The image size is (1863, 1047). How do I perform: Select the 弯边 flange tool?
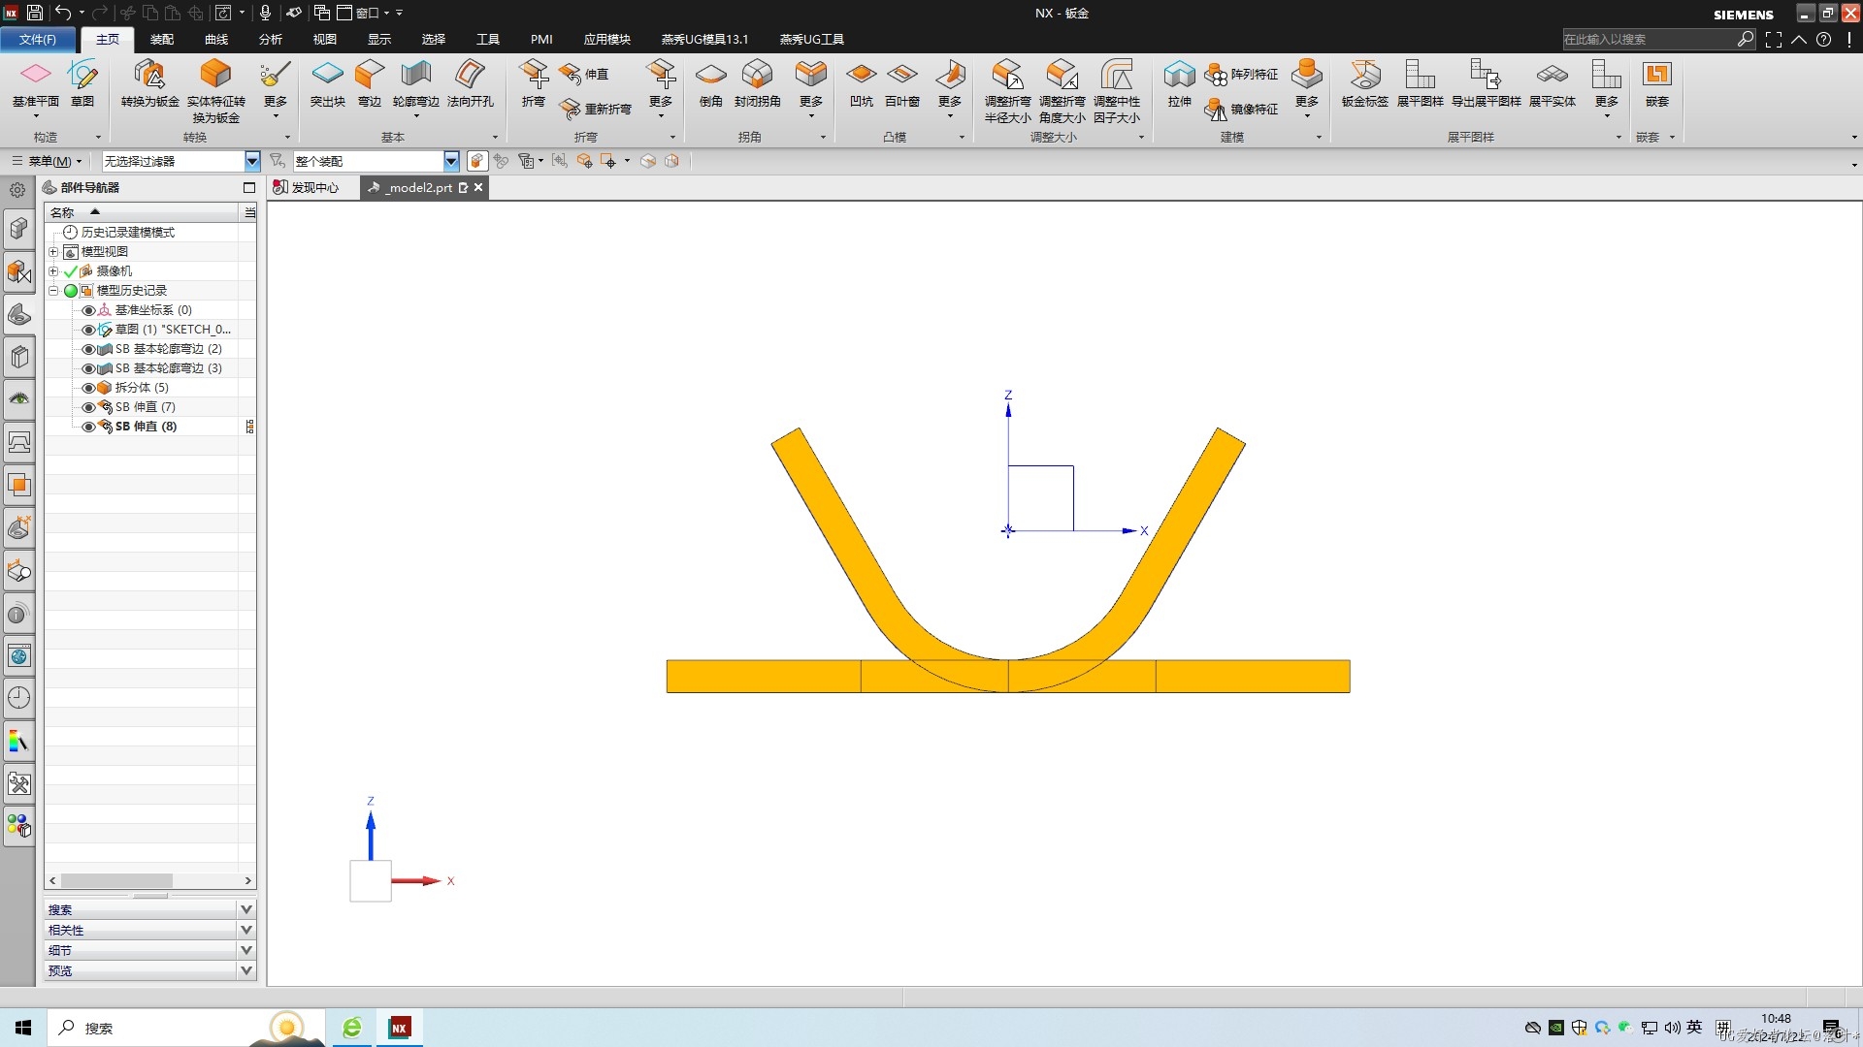370,83
